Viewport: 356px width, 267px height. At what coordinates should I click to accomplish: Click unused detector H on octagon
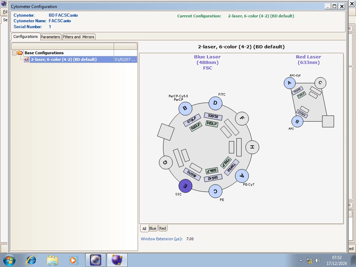coord(252,147)
